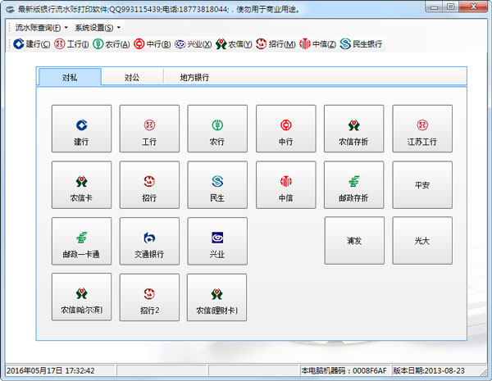Select 招行(M) in the toolbar
The width and height of the screenshot is (492, 381).
276,44
